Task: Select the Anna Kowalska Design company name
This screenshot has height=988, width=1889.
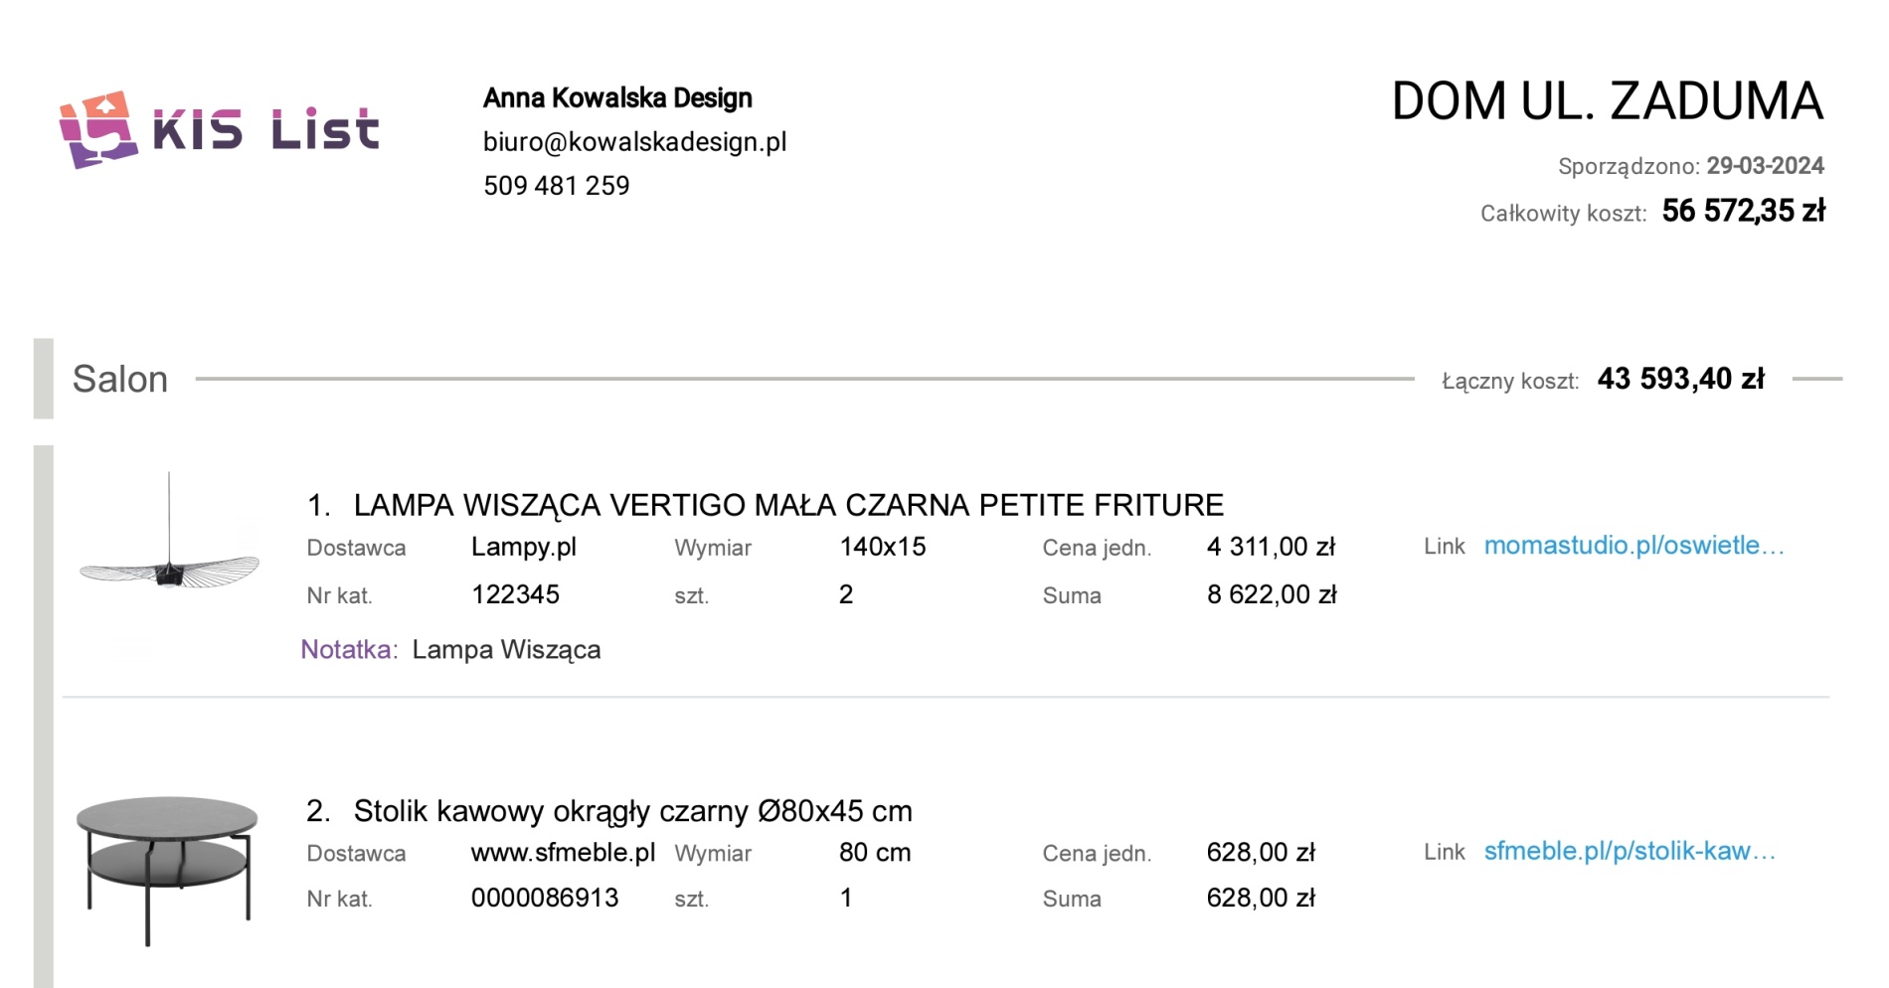Action: (617, 98)
